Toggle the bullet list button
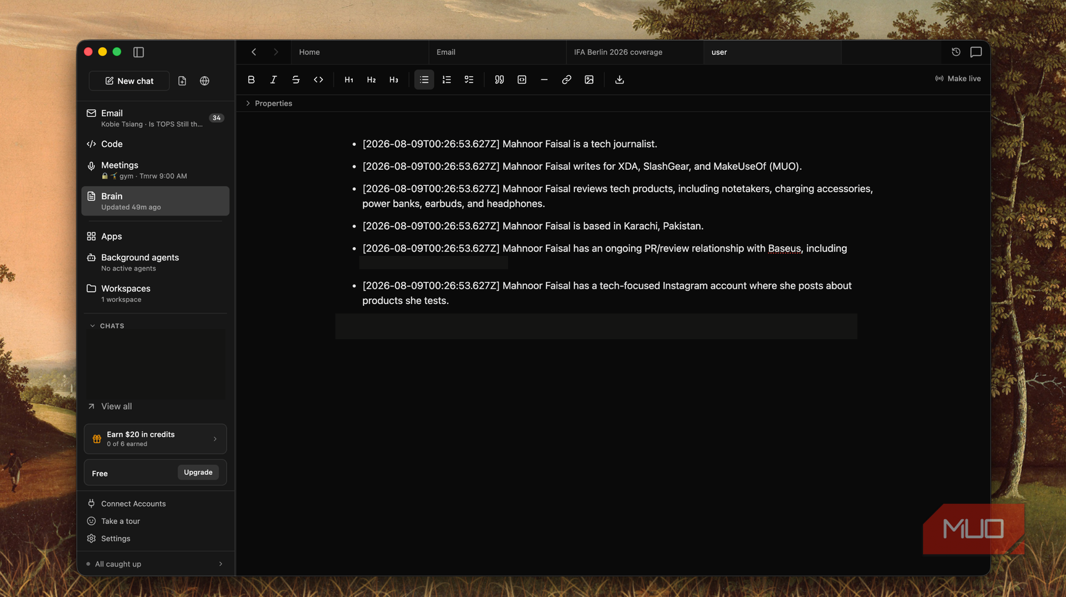 coord(424,79)
